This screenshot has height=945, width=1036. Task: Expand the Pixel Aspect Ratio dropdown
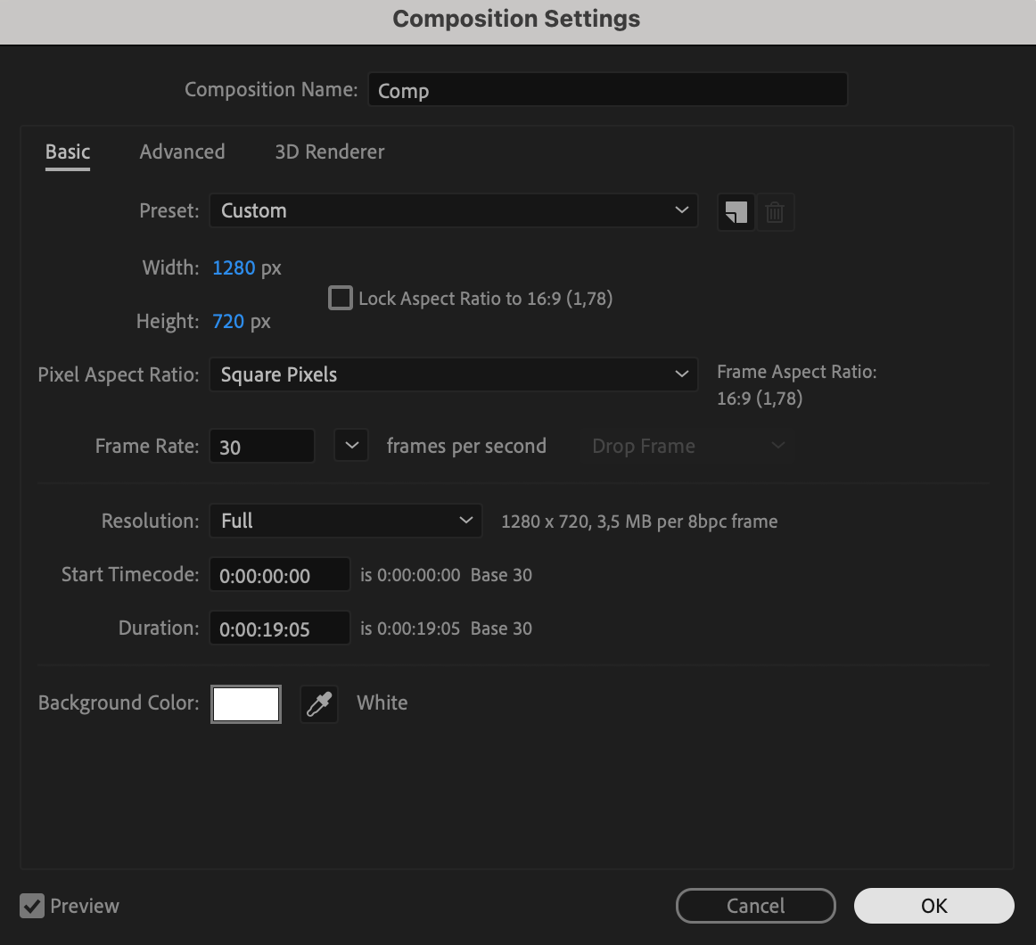pos(453,375)
